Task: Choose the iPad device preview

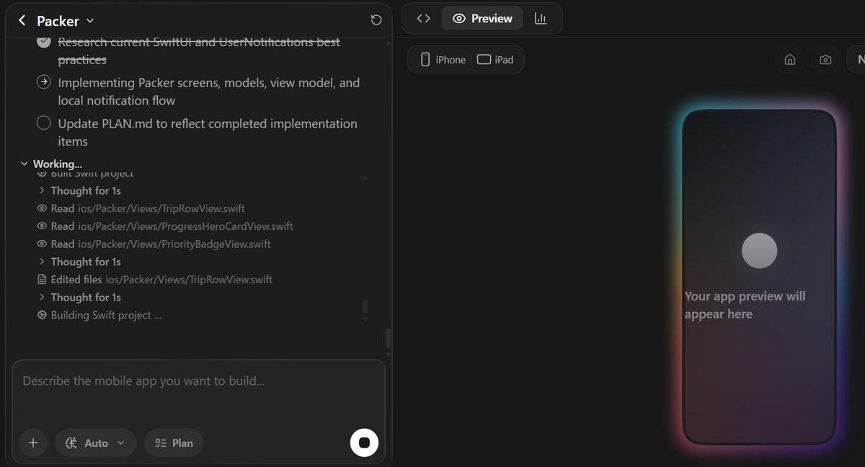Action: tap(495, 60)
